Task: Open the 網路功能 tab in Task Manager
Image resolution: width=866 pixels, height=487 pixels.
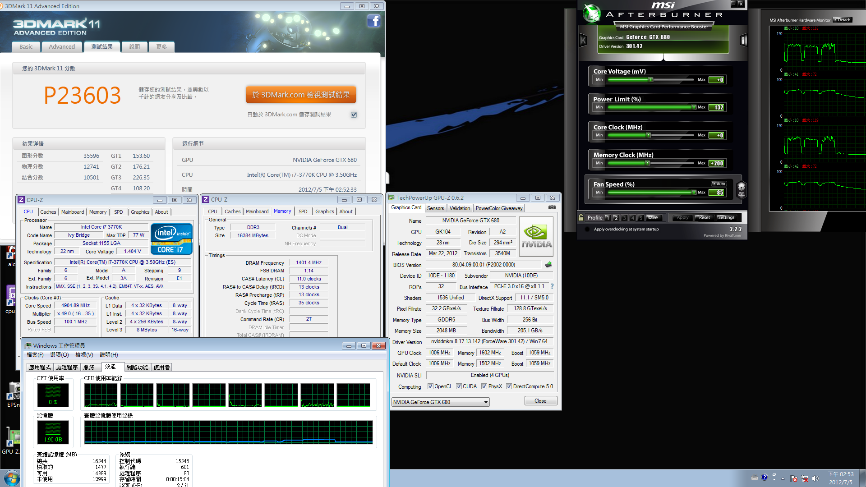Action: click(137, 367)
